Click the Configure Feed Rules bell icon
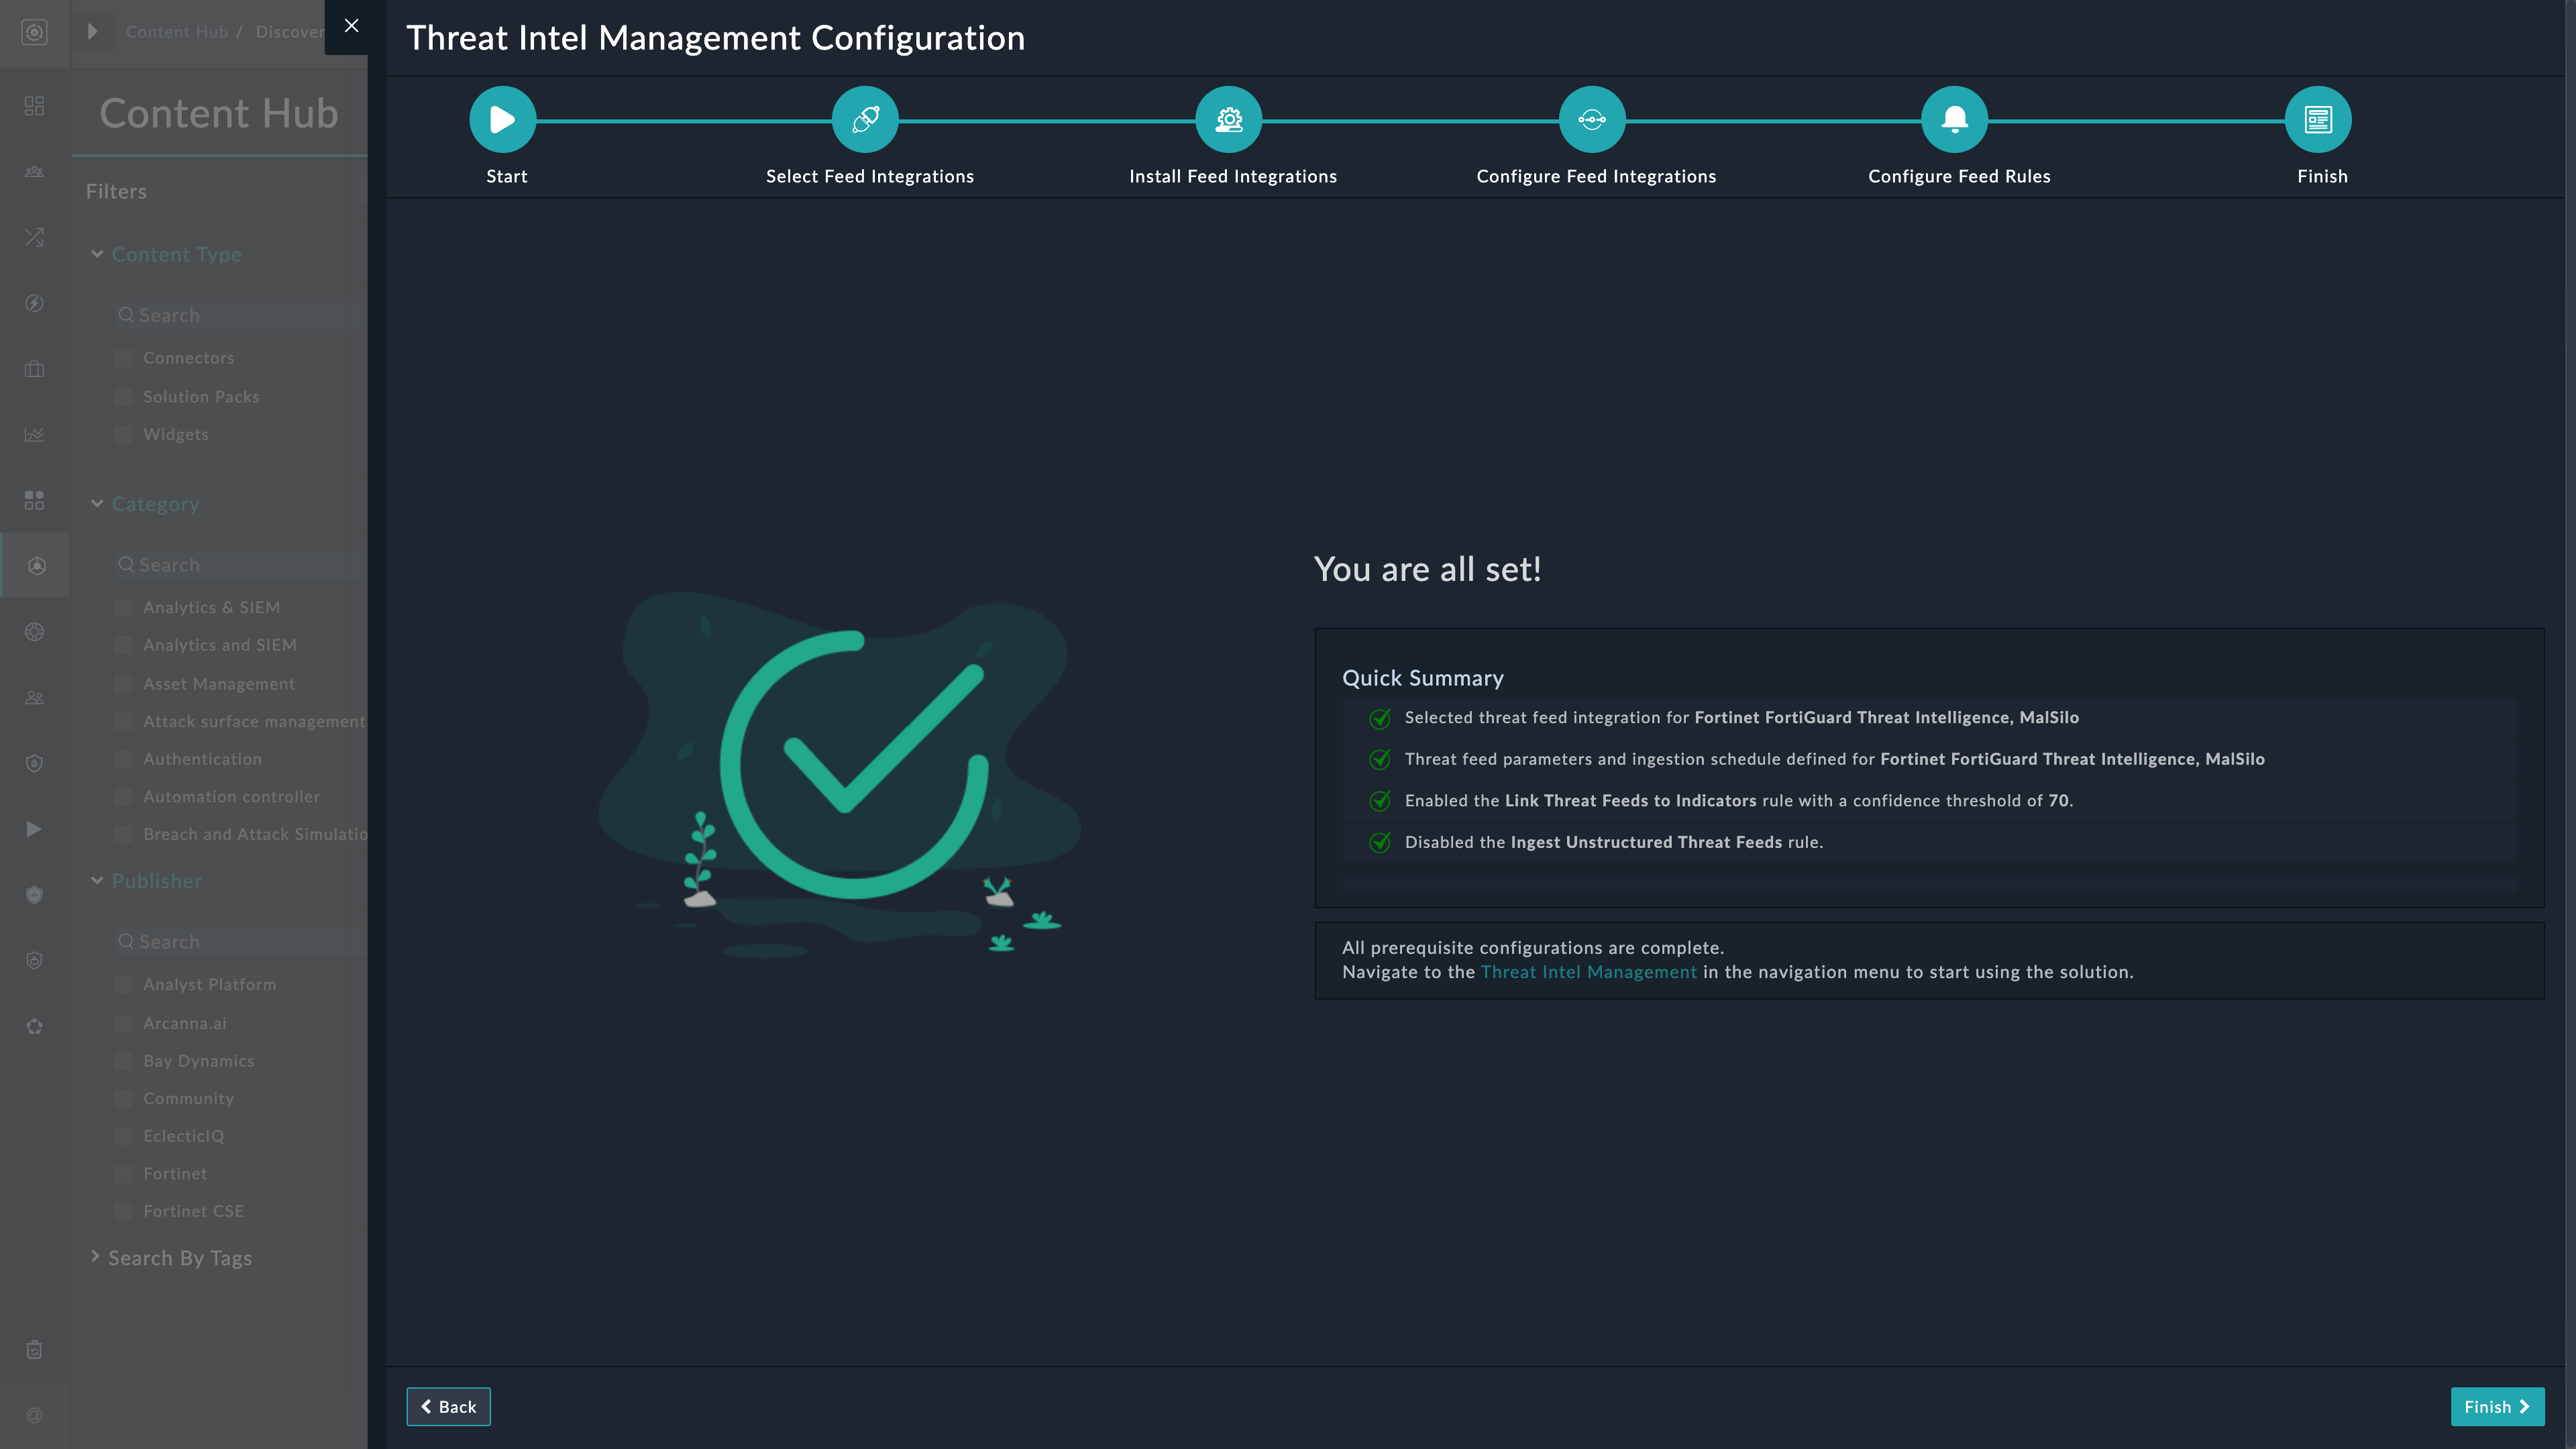Image resolution: width=2576 pixels, height=1449 pixels. (1954, 120)
